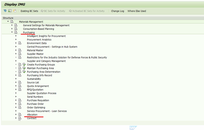Open documentation icon for Create Purchasing Groups
This screenshot has height=130, width=204.
pos(20,65)
